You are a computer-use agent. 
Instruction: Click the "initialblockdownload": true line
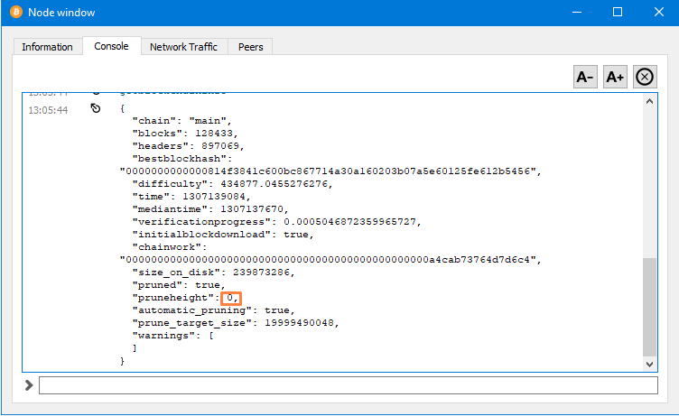click(223, 235)
